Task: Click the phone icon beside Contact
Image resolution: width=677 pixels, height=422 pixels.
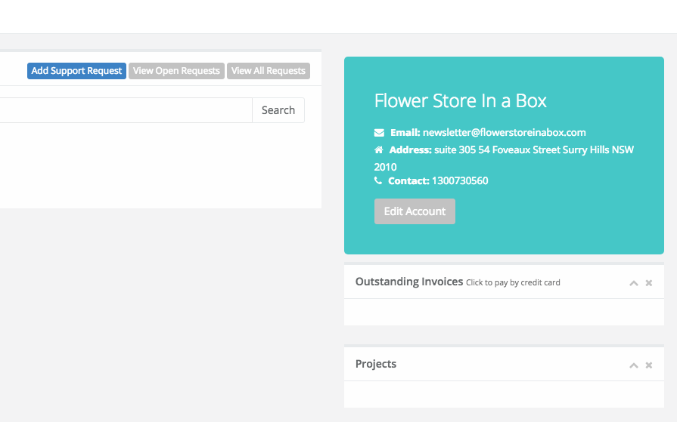Action: click(377, 180)
